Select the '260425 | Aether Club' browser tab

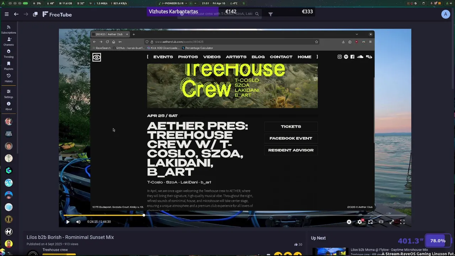(110, 34)
